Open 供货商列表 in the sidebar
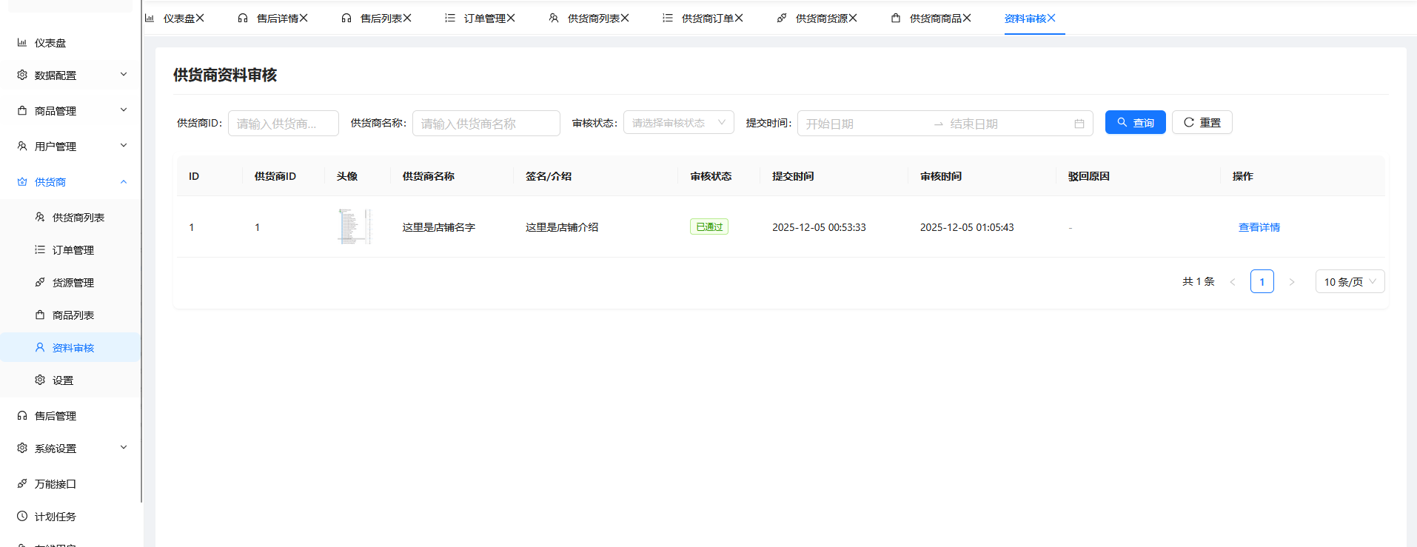Screen dimensions: 1417x547 click(78, 218)
